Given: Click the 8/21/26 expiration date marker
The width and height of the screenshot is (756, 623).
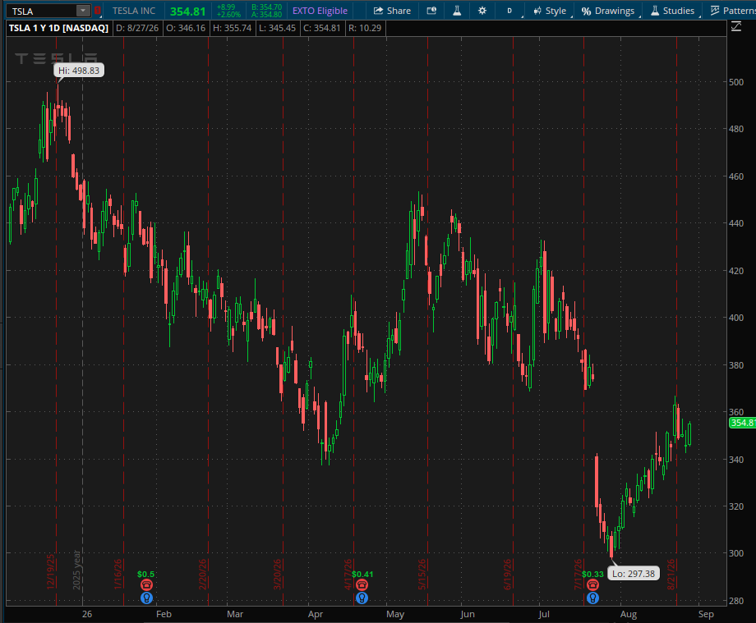Looking at the screenshot, I should [x=671, y=574].
